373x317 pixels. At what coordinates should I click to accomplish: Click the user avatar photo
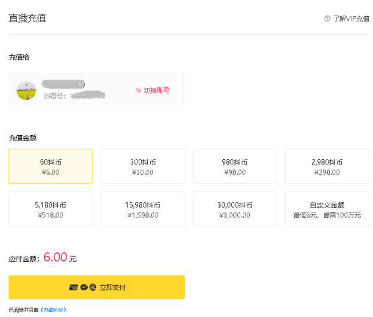click(x=26, y=90)
